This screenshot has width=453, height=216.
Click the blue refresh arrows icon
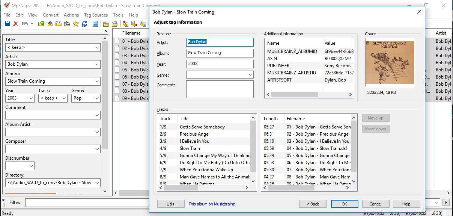pos(85,24)
